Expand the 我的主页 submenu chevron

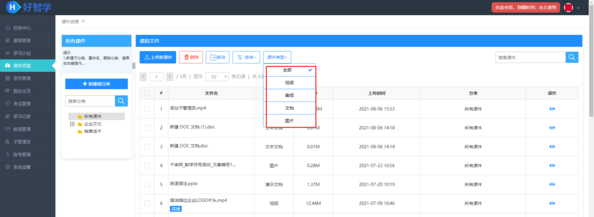pyautogui.click(x=48, y=91)
